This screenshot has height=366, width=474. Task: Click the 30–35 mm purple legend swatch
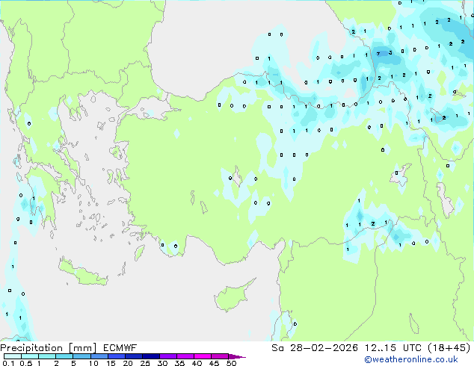tap(167, 356)
